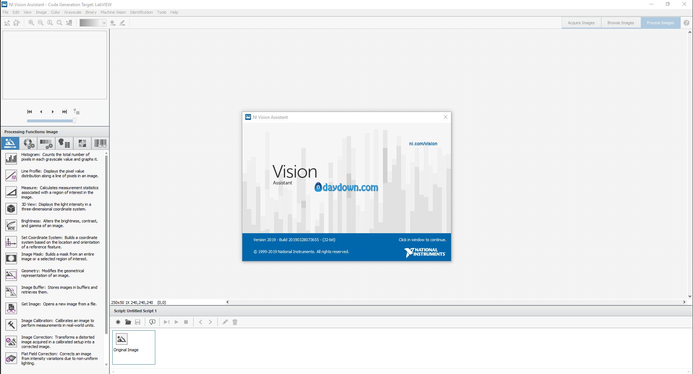Click the Stop script button

coord(186,322)
